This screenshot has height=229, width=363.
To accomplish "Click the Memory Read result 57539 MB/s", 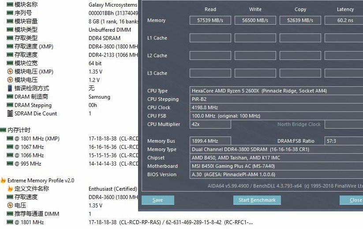I will tap(210, 20).
